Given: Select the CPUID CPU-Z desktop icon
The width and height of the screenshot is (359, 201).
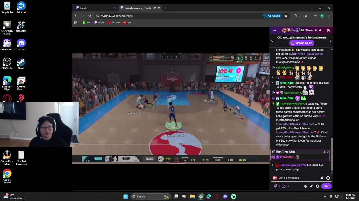Looking at the screenshot, I should point(7,45).
